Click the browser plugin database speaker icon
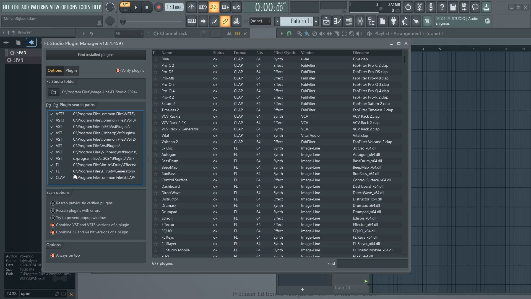Viewport: 531px width, 299px height. click(31, 42)
